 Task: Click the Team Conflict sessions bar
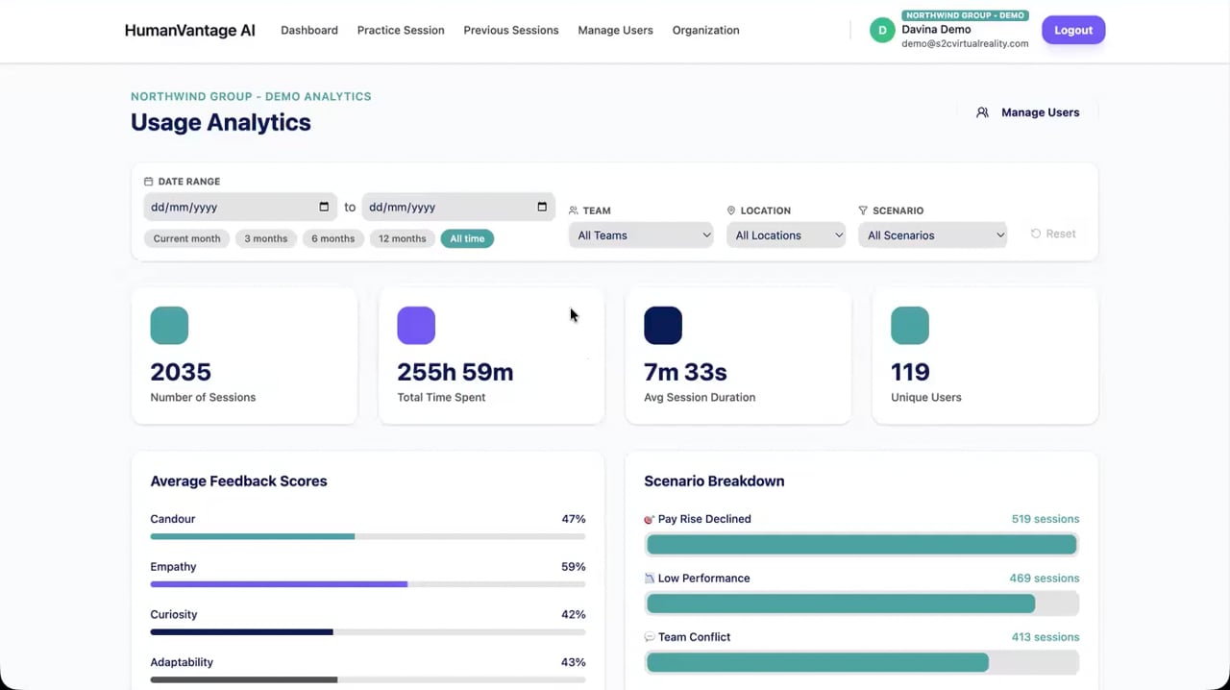tap(862, 663)
